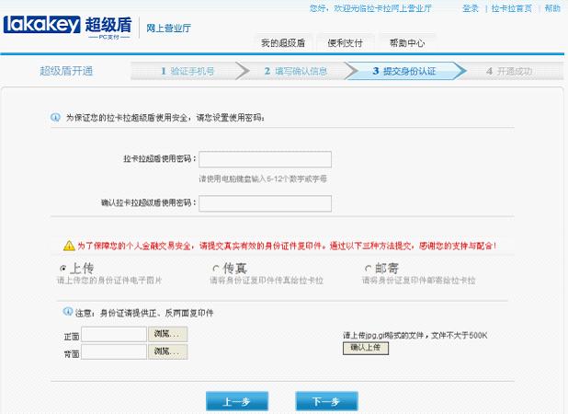Select the 上传 radio option
This screenshot has height=414, width=568.
(x=63, y=269)
